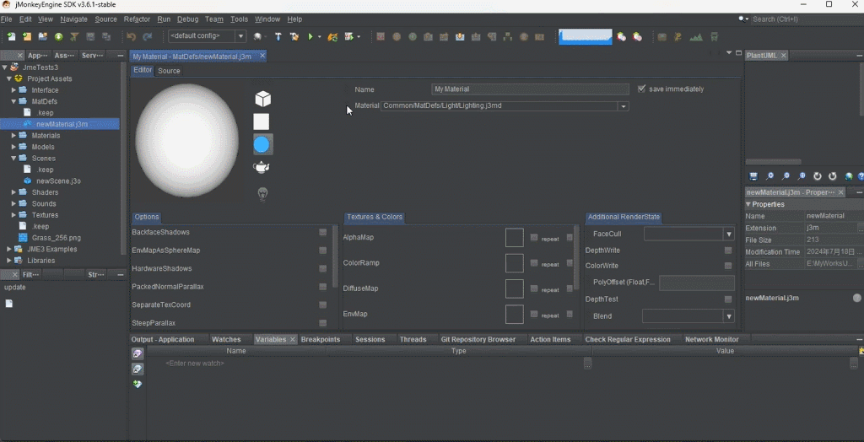The width and height of the screenshot is (864, 442).
Task: Expand the Interface folder in the project tree
Action: (13, 89)
